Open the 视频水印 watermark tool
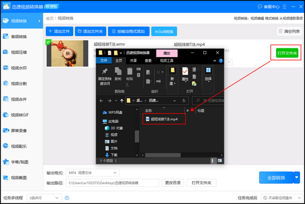The height and width of the screenshot is (204, 305). pyautogui.click(x=19, y=68)
